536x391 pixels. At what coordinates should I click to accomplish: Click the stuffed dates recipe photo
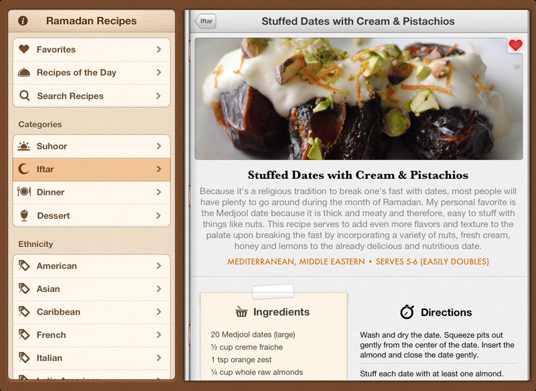point(358,98)
